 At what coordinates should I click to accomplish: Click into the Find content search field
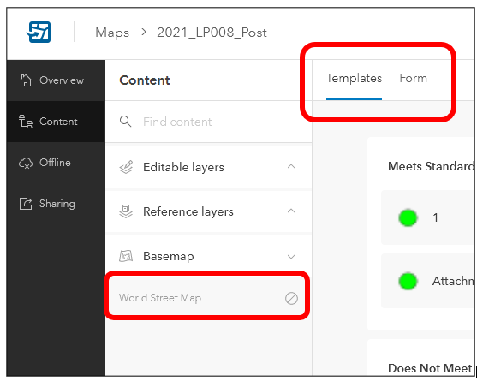[x=209, y=122]
